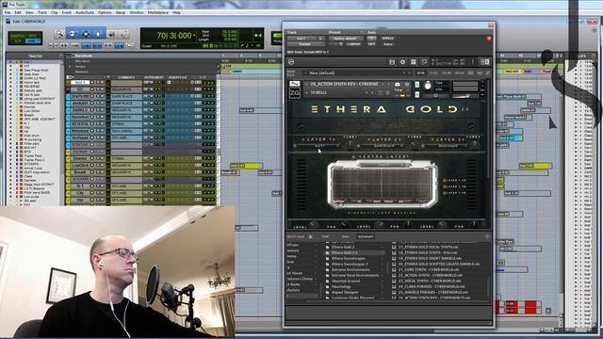Open the File menu
This screenshot has height=339, width=603.
(8, 12)
